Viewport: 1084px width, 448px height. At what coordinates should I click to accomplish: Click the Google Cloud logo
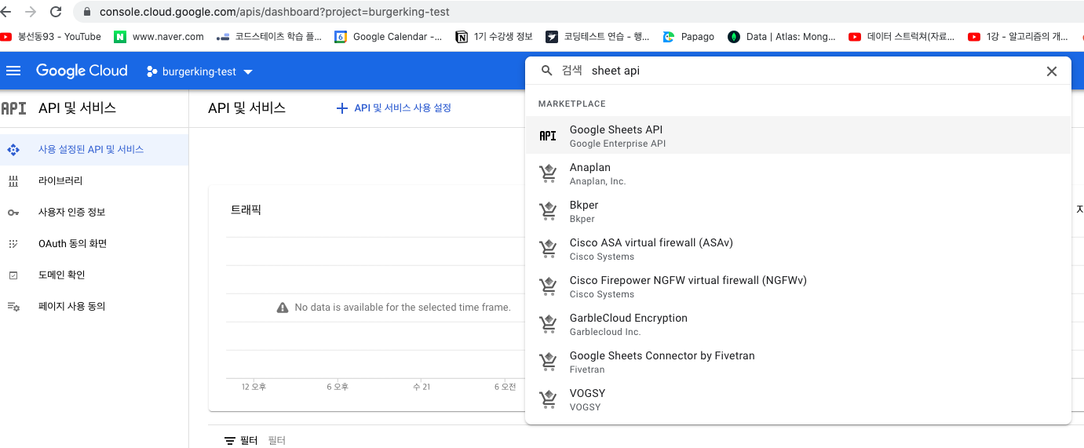point(82,71)
